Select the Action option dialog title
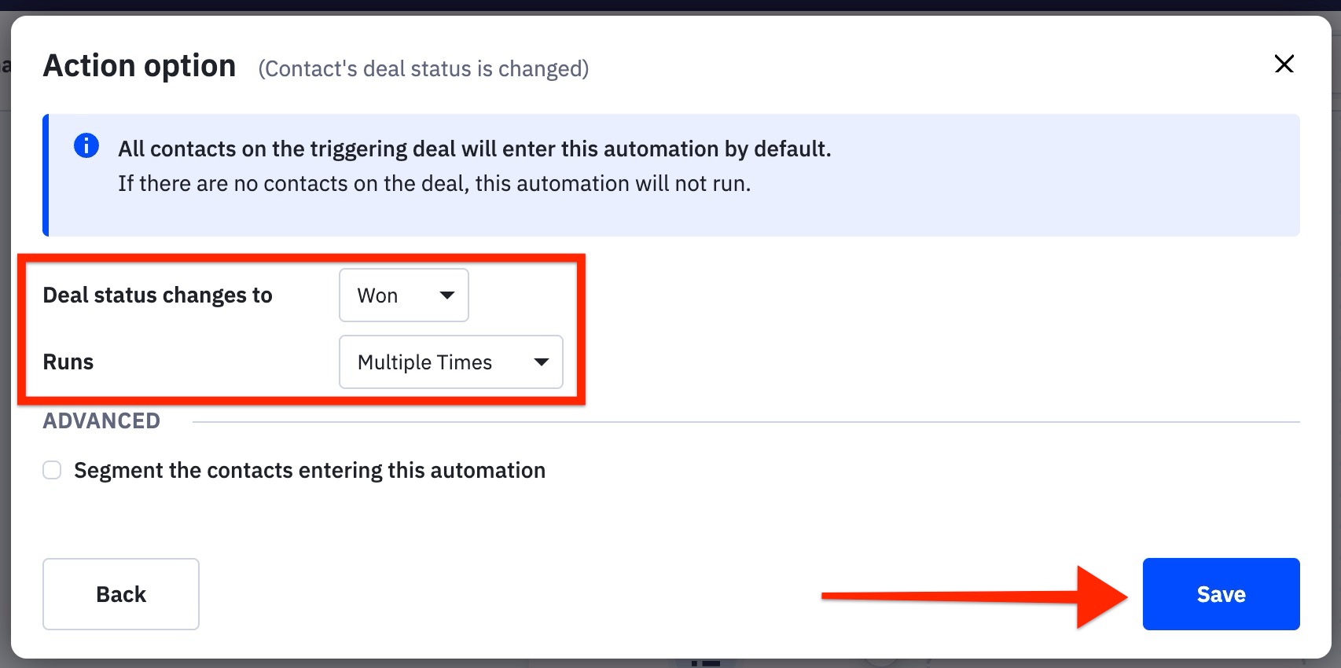The image size is (1341, 668). tap(139, 64)
